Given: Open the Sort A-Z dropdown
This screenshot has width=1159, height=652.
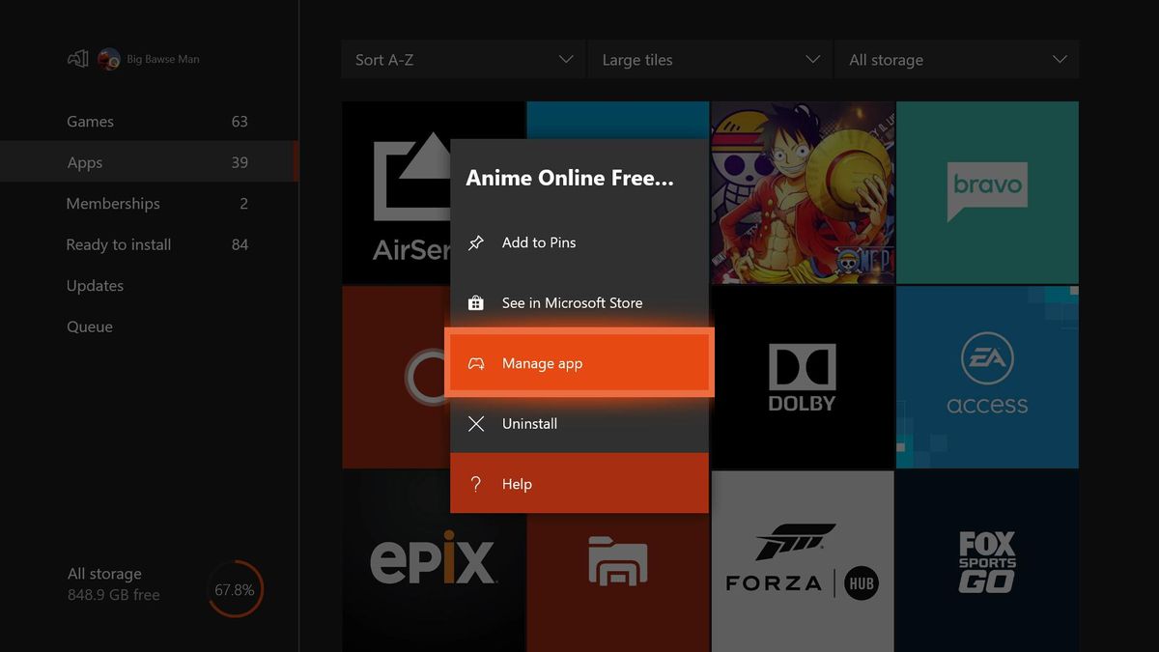Looking at the screenshot, I should tap(463, 59).
